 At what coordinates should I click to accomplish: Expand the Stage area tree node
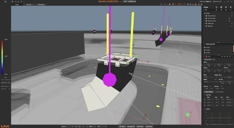click(205, 26)
